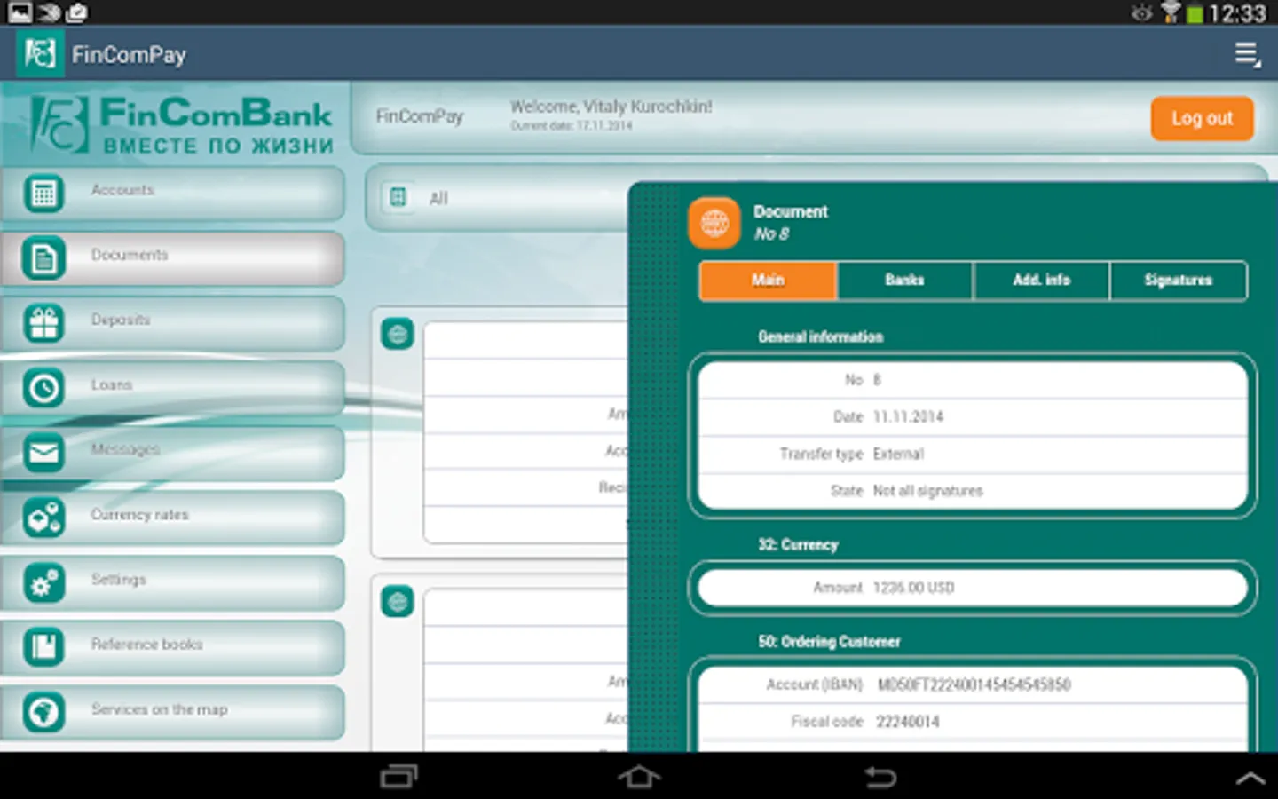Select the second document's globe icon

point(398,602)
